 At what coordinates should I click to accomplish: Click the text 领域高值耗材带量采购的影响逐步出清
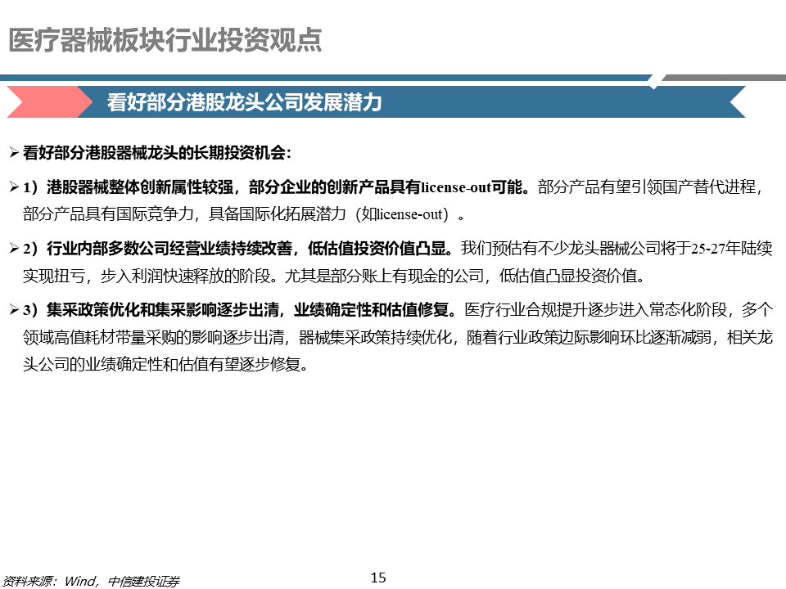coord(153,338)
